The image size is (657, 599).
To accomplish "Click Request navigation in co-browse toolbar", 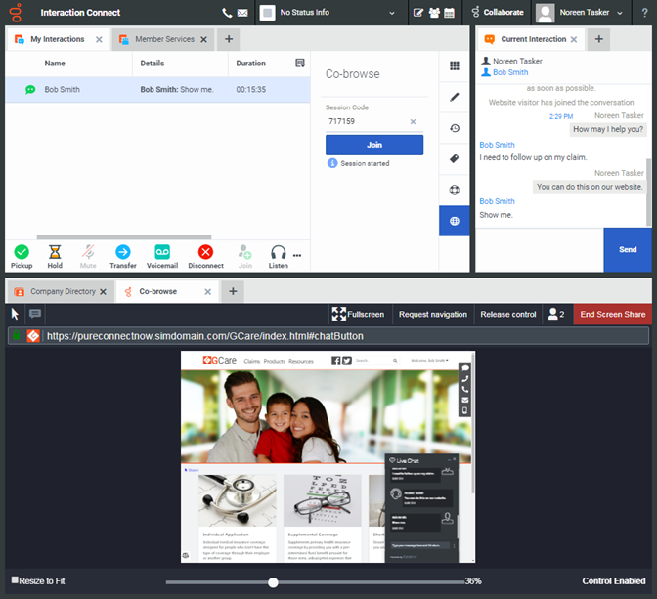I will click(433, 314).
